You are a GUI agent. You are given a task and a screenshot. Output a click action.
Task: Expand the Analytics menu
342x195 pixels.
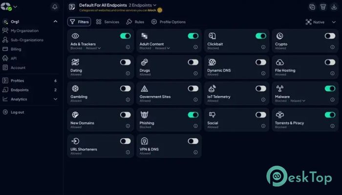[55, 99]
